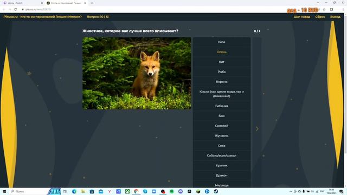Pick the "Сова" answer
Viewport: 347px width, 195px height.
pos(222,146)
